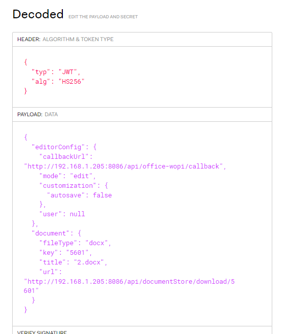Click the VERIFY SIGNATURE section label
289x334 pixels.
(x=42, y=332)
